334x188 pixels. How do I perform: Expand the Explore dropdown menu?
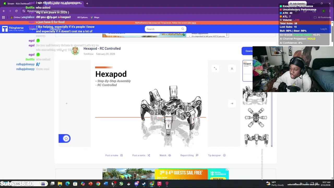click(35, 29)
